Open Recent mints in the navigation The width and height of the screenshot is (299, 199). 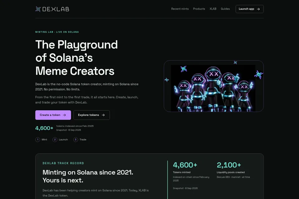tap(180, 9)
